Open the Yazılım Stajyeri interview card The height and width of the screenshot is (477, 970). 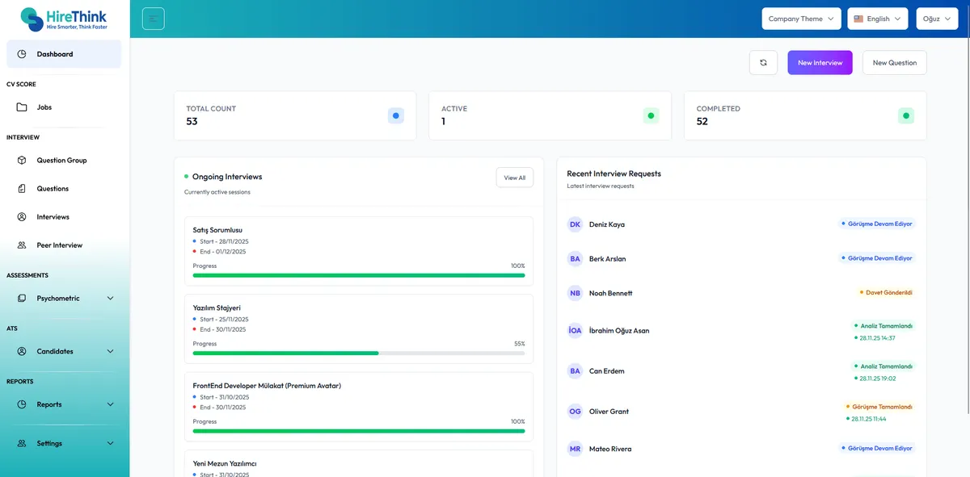click(359, 328)
